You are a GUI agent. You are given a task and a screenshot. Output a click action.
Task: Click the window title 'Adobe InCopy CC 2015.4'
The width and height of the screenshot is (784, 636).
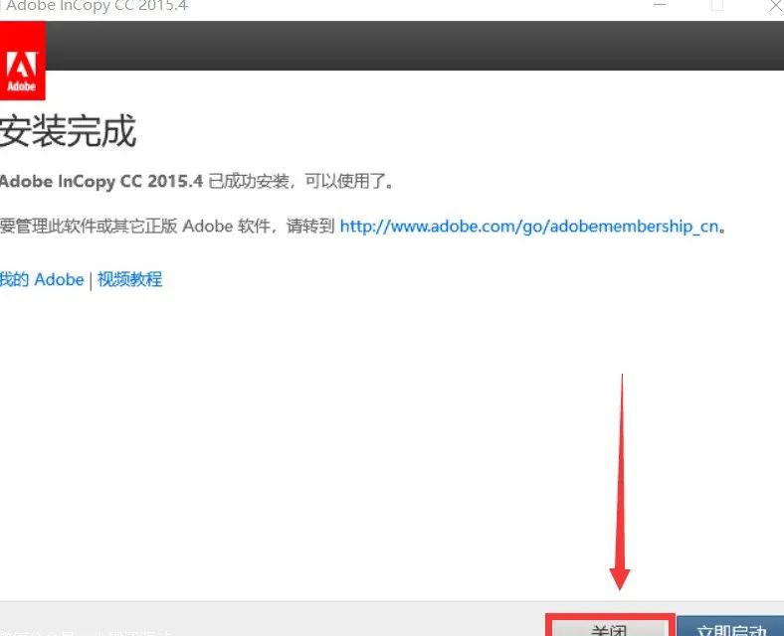click(x=97, y=6)
